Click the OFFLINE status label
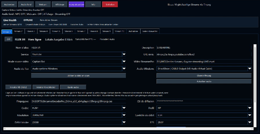Viewport: 260px width, 134px height. coord(28,20)
